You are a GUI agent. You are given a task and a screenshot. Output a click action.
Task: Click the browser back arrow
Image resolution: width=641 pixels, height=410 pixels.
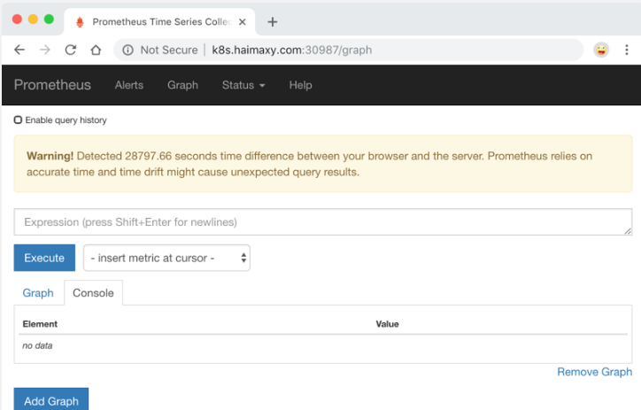click(19, 50)
